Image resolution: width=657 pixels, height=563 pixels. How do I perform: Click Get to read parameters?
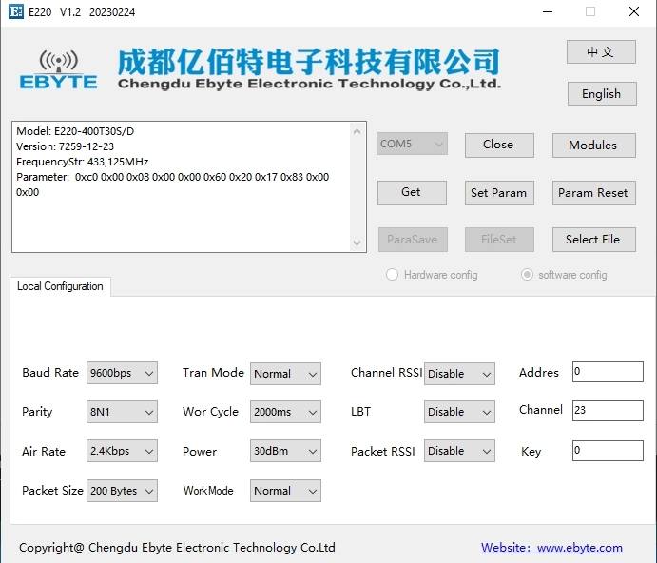412,193
